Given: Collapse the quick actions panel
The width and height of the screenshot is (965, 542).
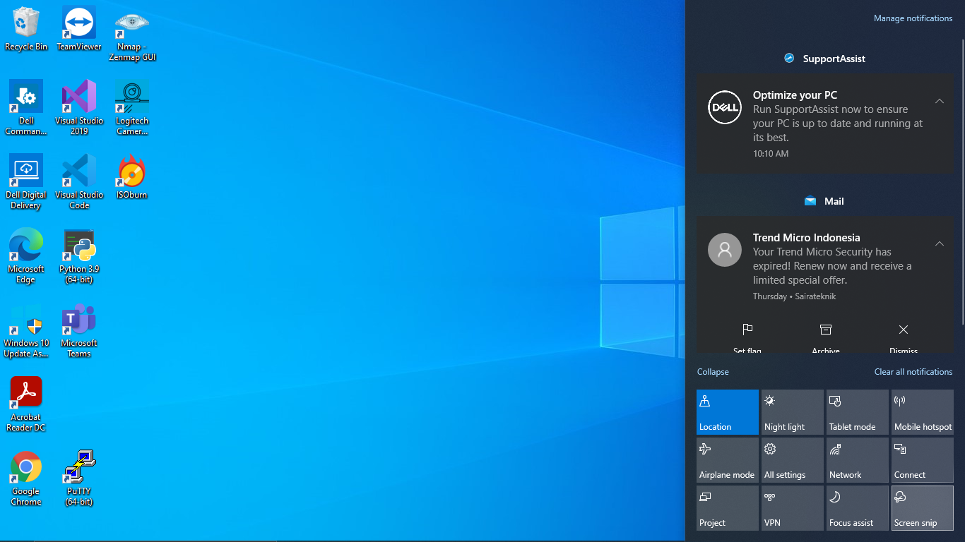Looking at the screenshot, I should [713, 372].
